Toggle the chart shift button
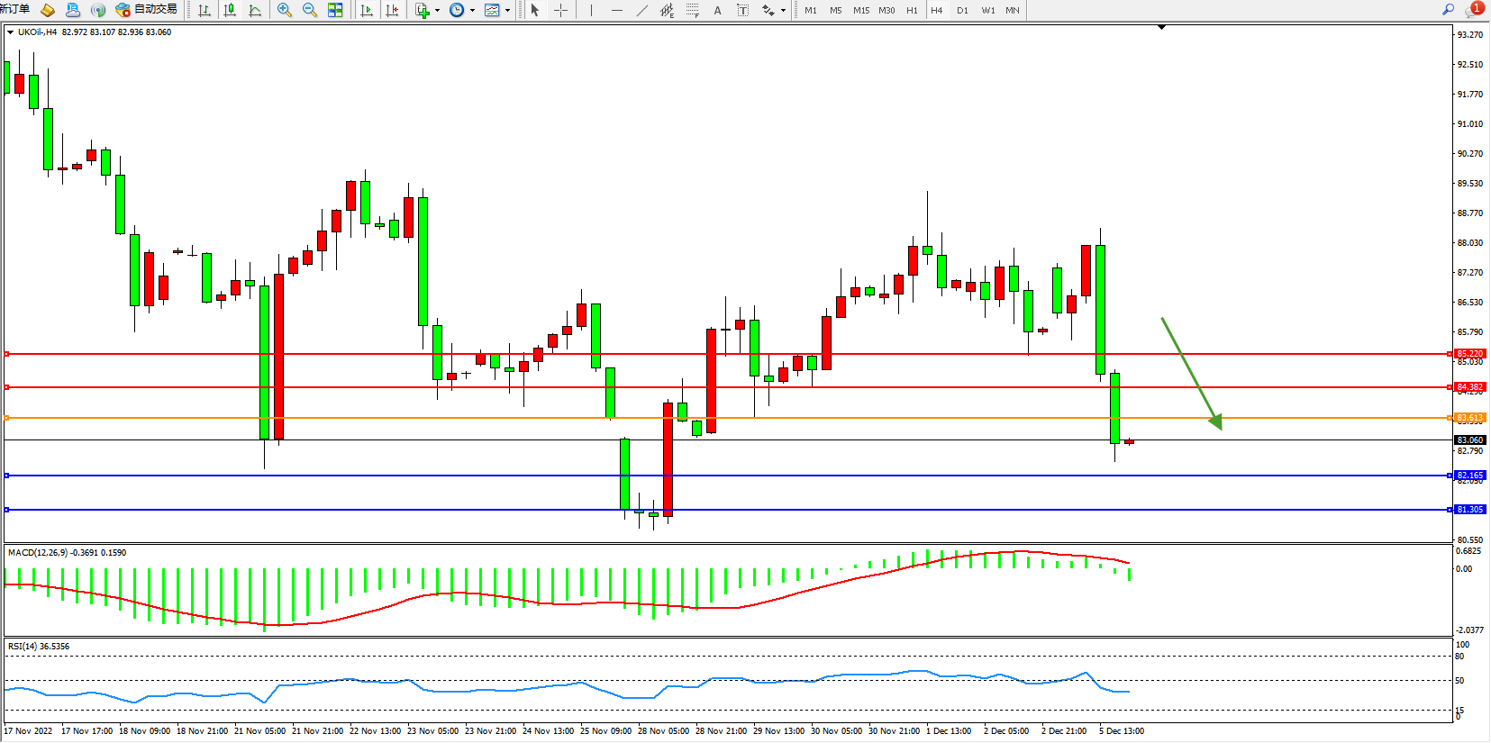This screenshot has height=743, width=1491. (392, 10)
